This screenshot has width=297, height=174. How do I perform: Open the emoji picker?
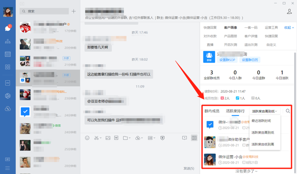[87, 138]
